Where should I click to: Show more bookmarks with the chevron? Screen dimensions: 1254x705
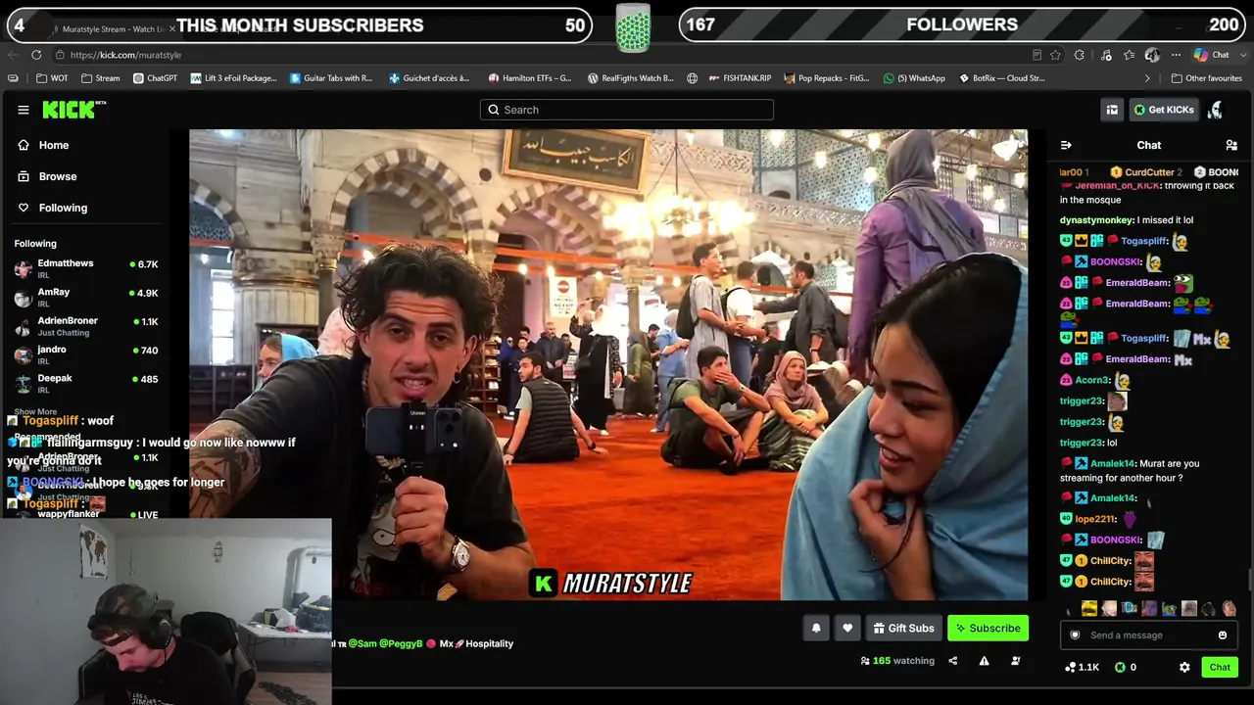[x=1147, y=78]
